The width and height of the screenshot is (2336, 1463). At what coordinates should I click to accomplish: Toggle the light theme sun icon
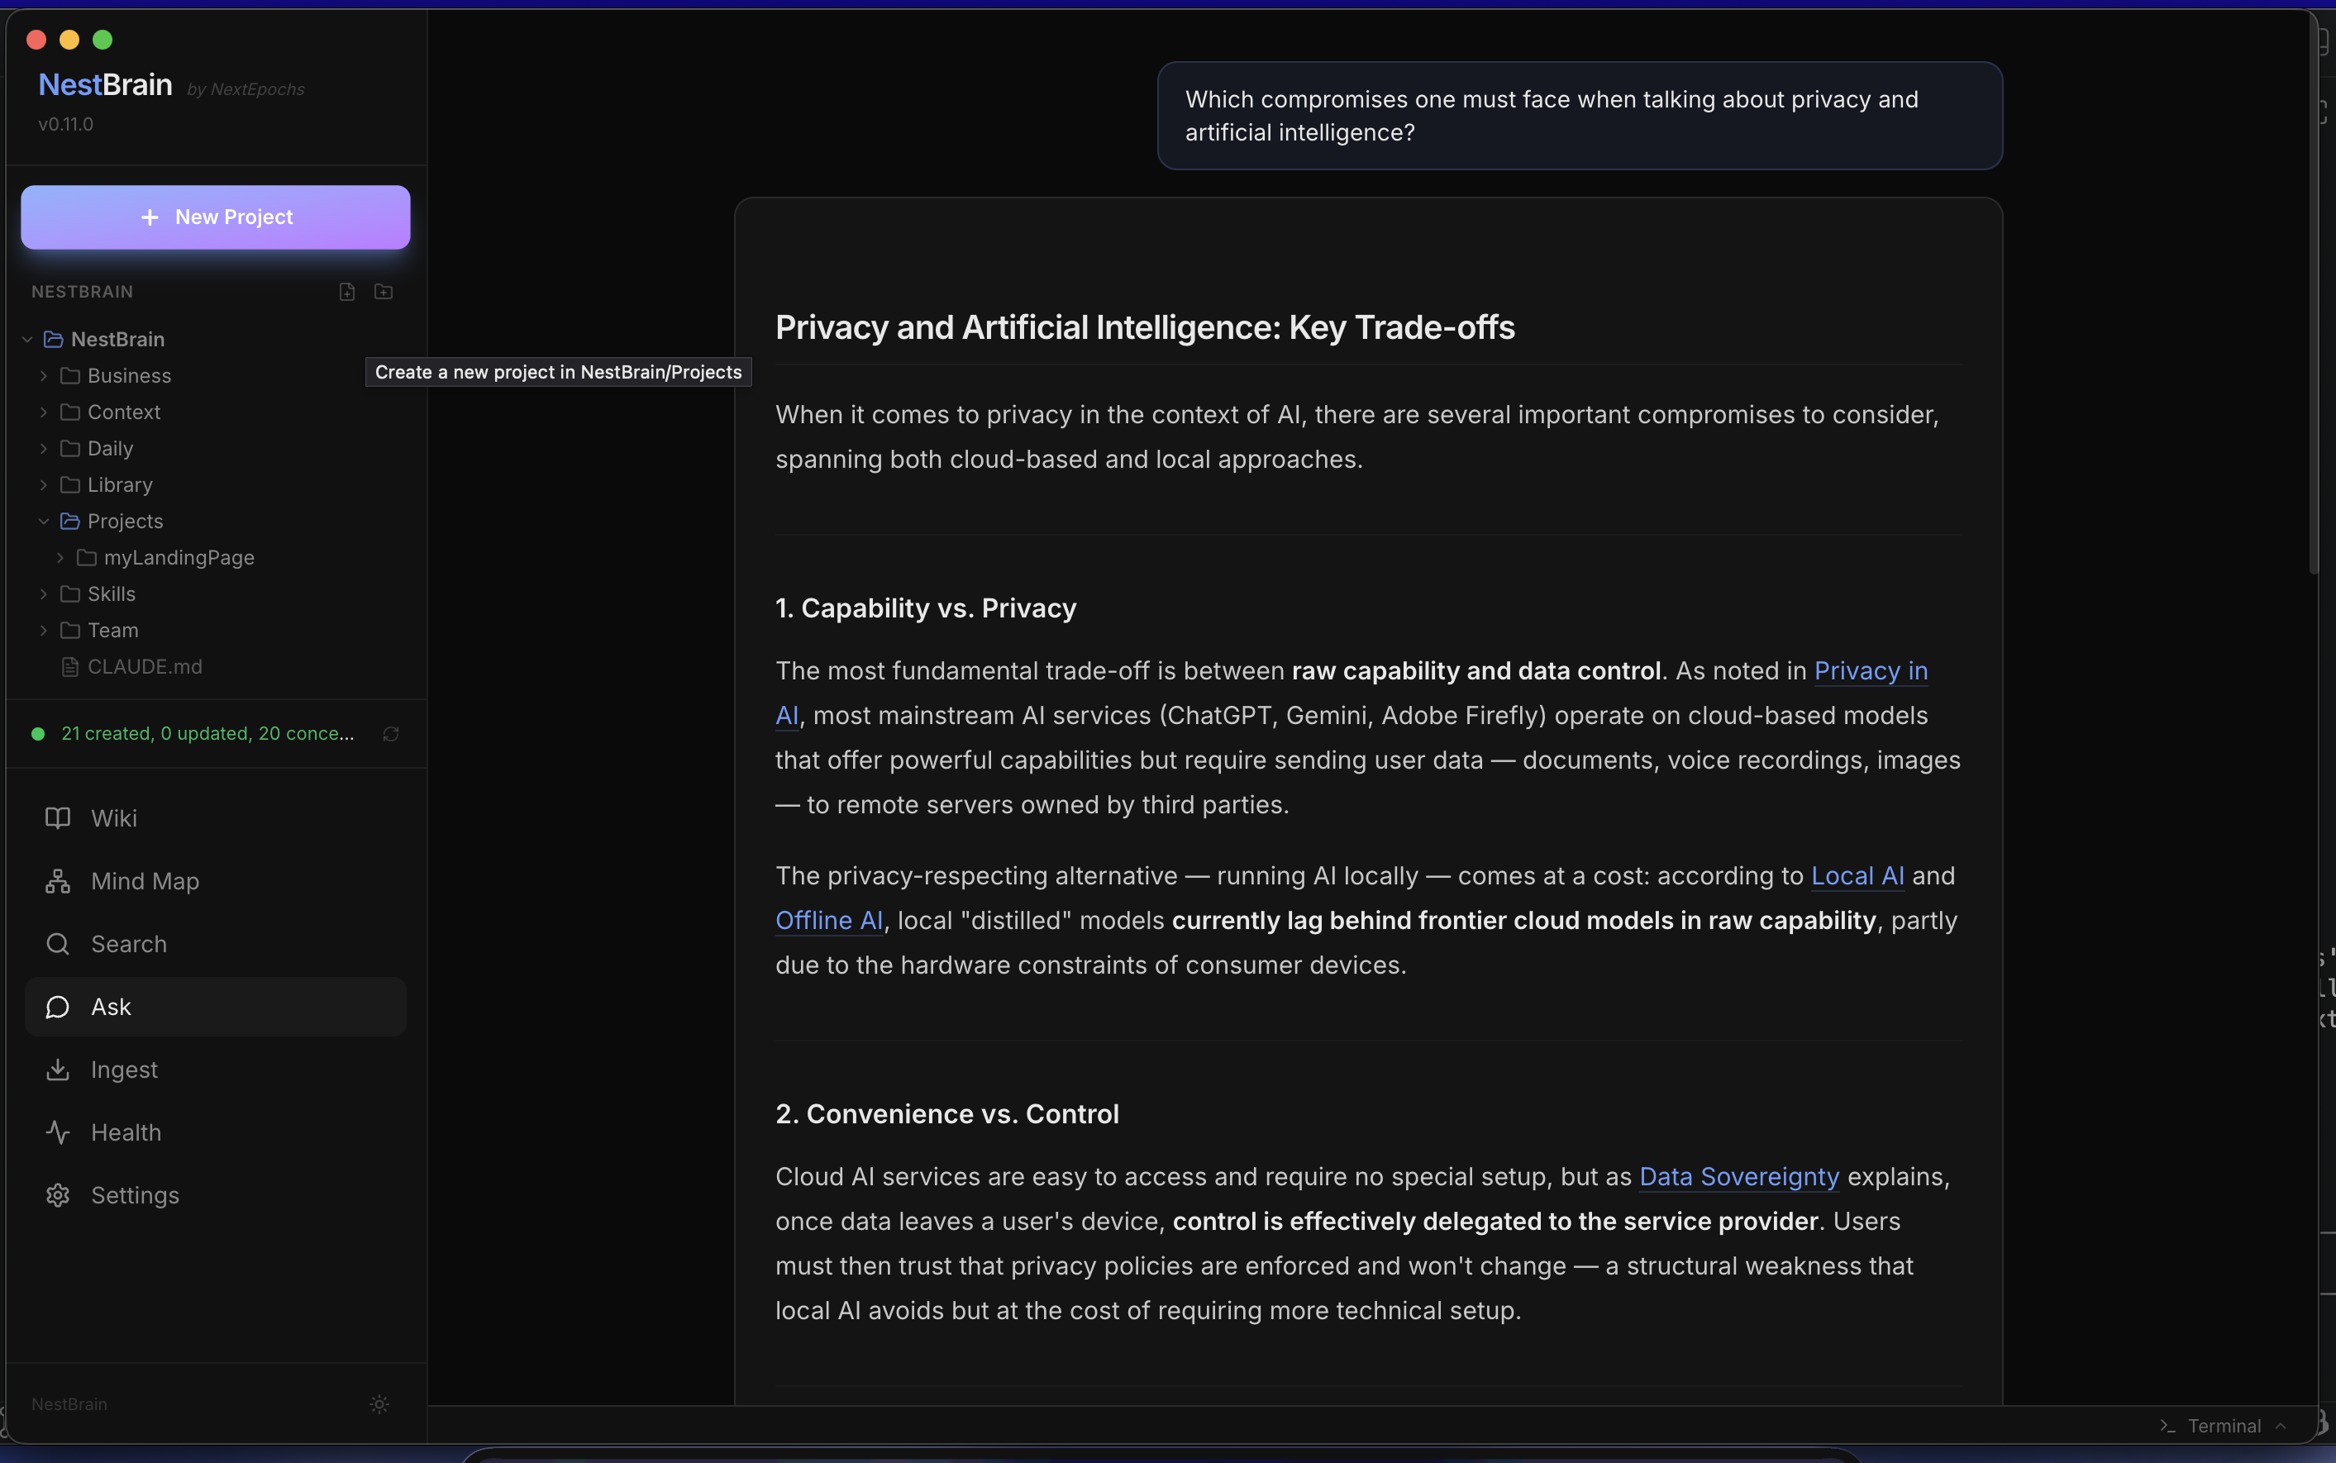(379, 1404)
